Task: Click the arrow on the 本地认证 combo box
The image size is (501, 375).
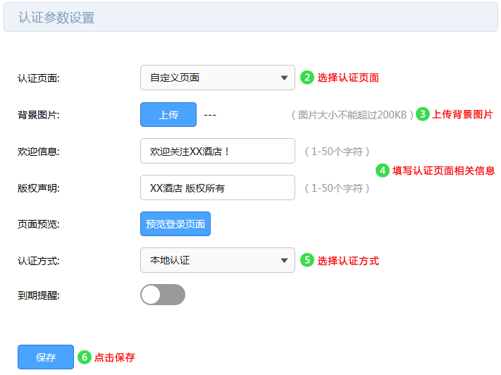Action: 284,260
